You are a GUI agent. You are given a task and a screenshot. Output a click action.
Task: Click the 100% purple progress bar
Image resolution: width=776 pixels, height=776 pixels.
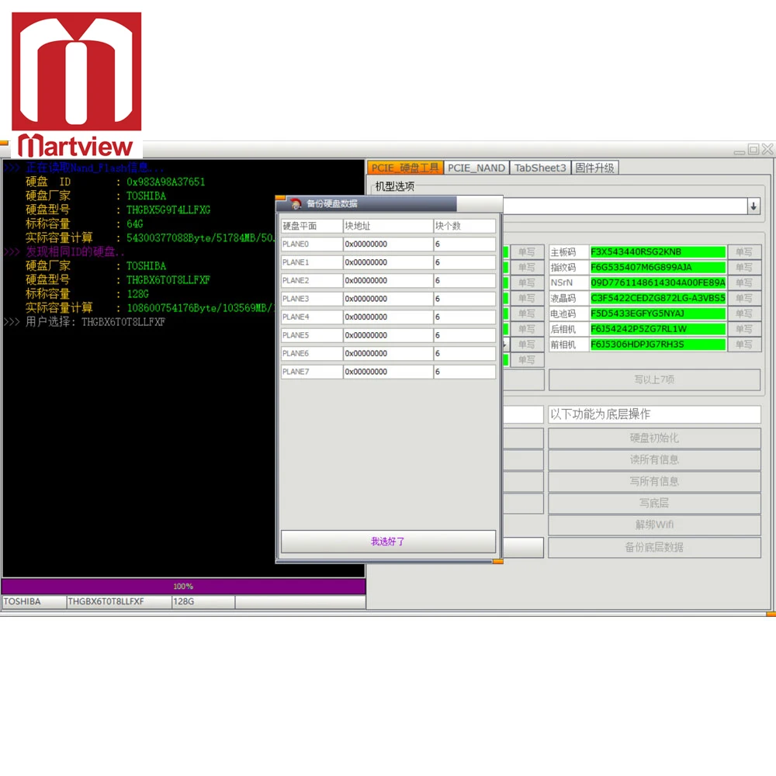click(184, 587)
